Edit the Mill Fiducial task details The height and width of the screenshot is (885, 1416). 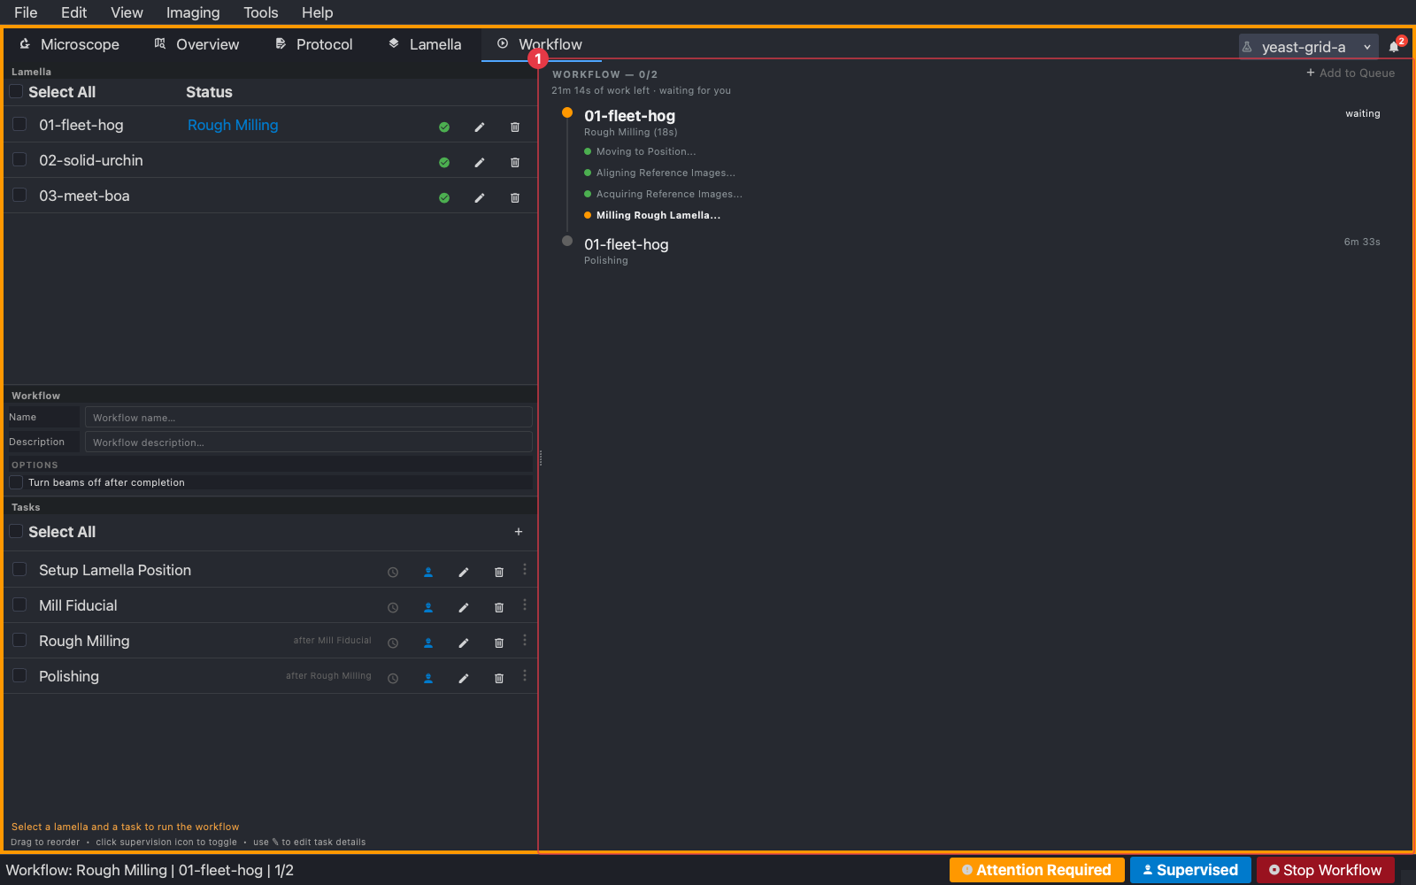click(x=464, y=608)
